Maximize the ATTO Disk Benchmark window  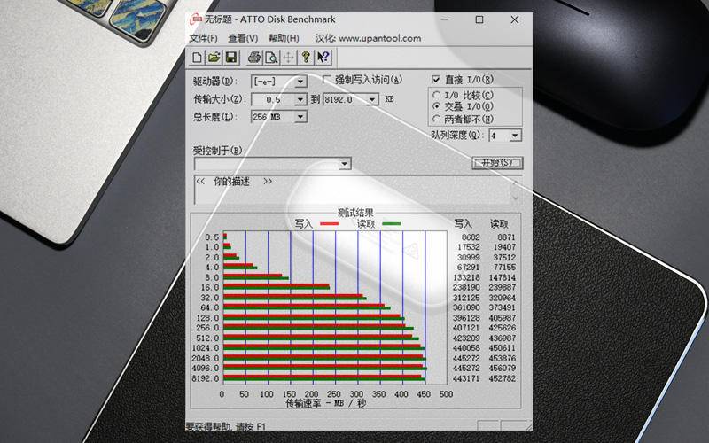pos(479,19)
